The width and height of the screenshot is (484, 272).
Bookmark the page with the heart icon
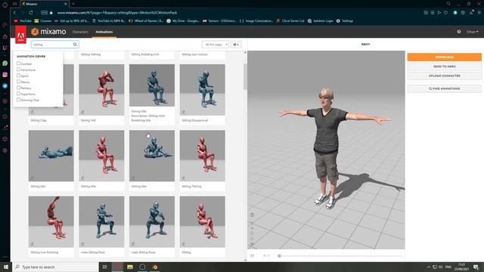click(x=445, y=13)
